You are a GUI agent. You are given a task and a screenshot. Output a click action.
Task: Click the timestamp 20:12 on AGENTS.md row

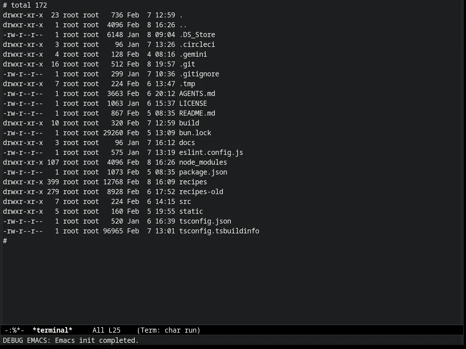click(x=165, y=93)
